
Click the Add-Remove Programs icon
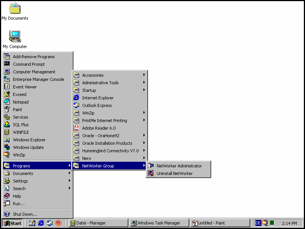pos(7,57)
